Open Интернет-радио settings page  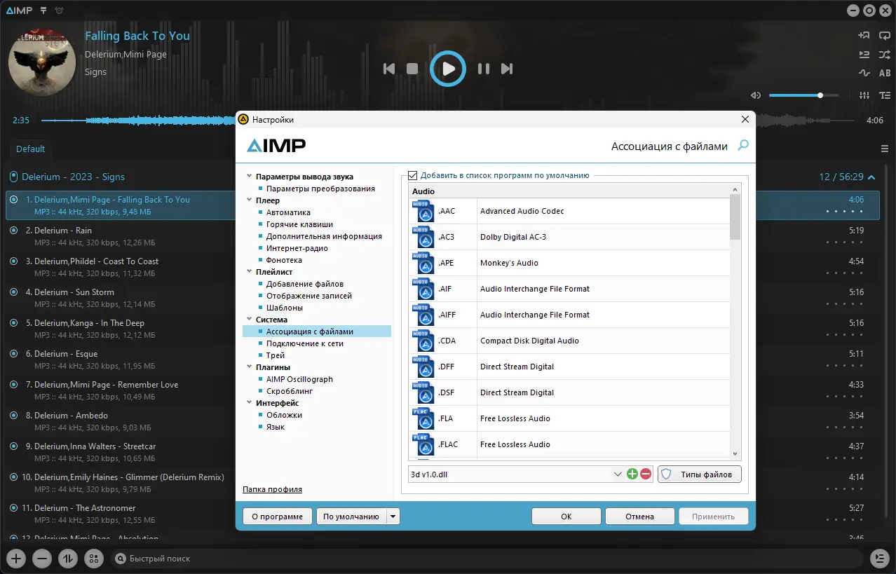pyautogui.click(x=297, y=248)
